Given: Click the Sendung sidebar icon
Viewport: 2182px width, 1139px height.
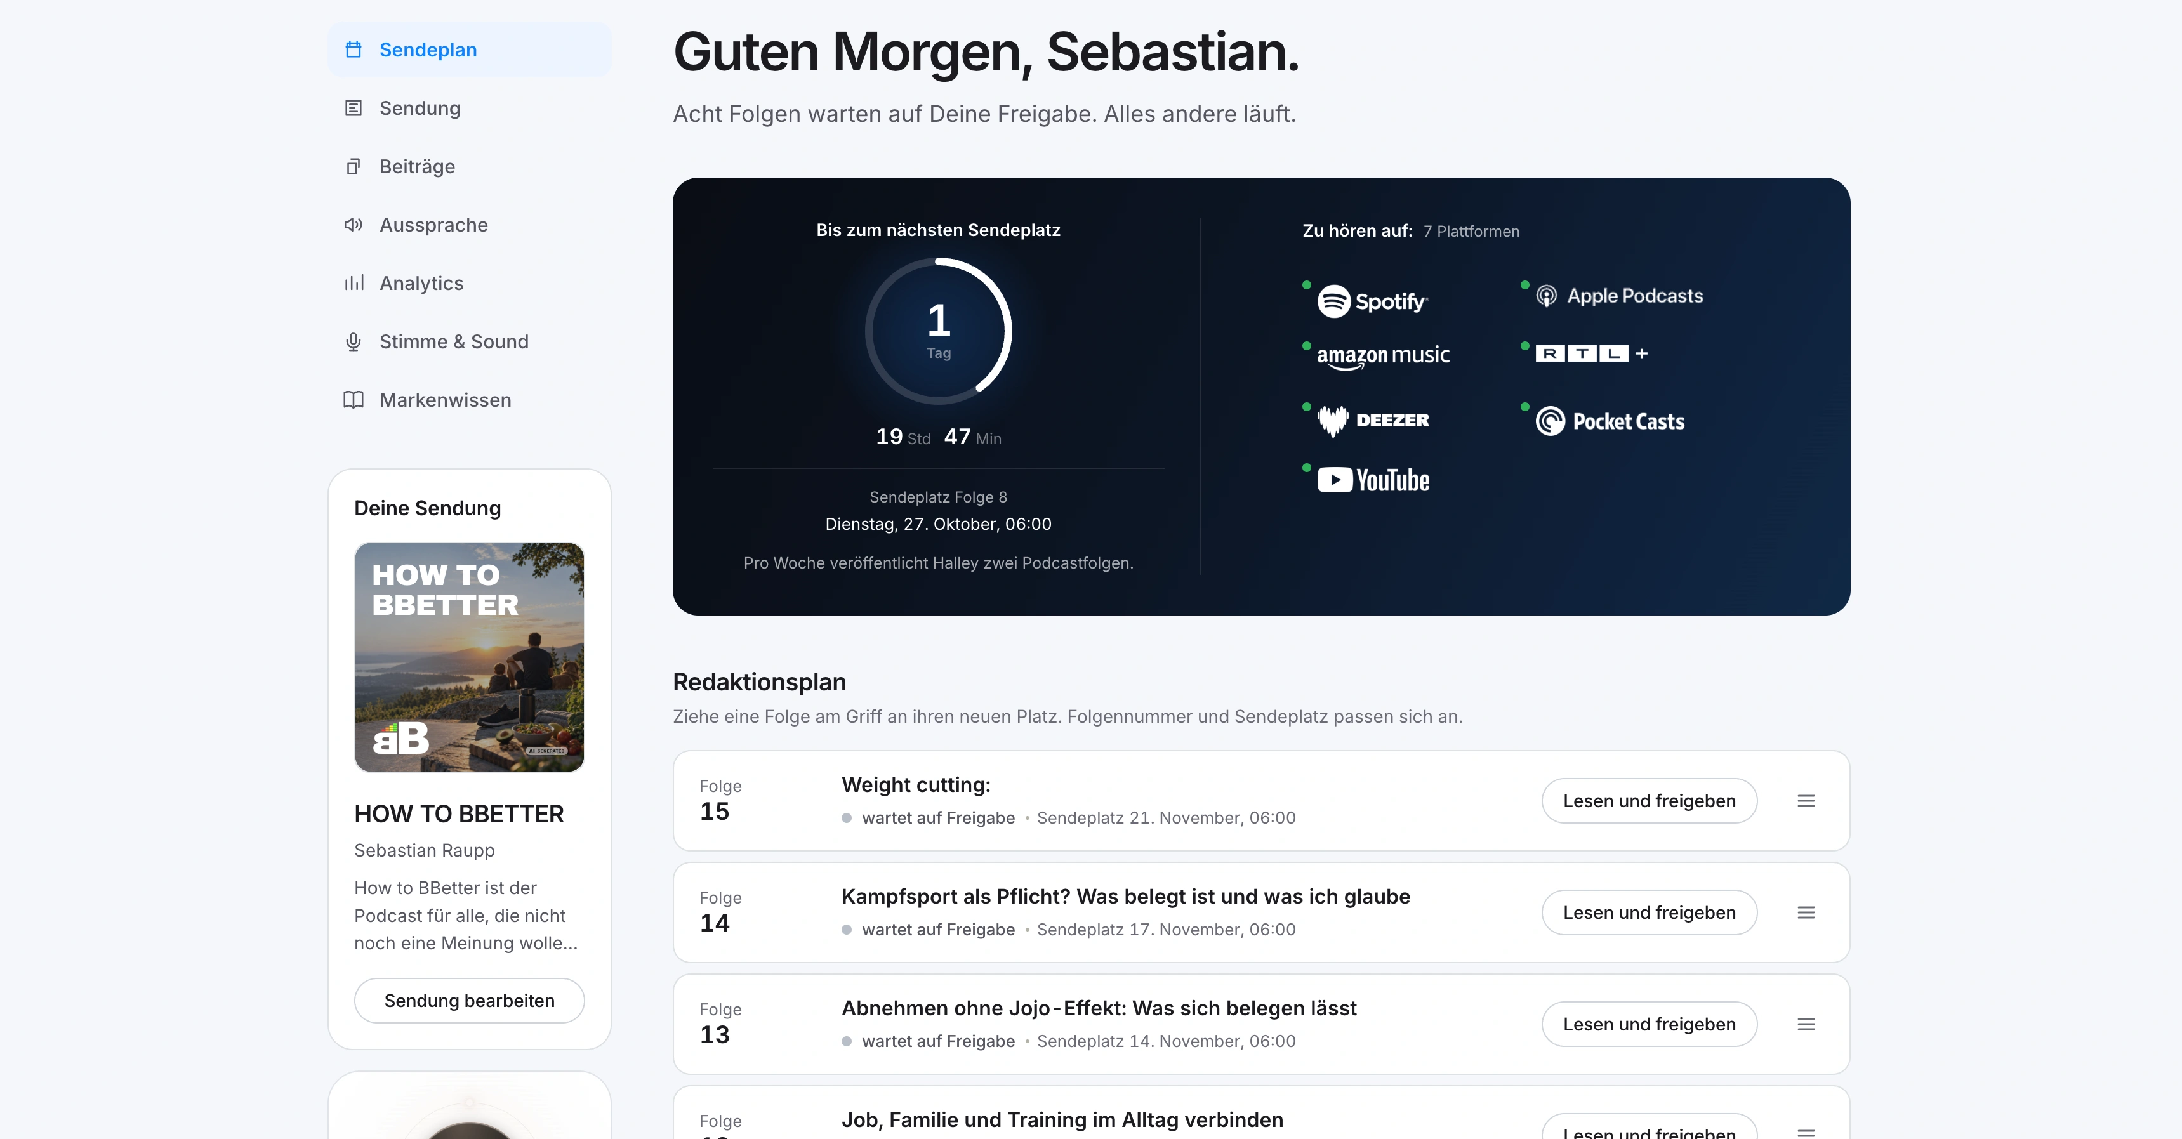Looking at the screenshot, I should tap(354, 109).
